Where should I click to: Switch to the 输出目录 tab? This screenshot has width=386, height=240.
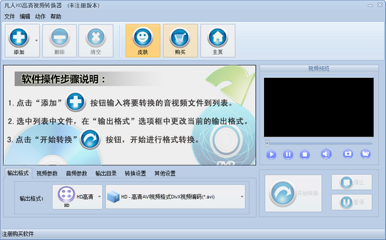[x=106, y=173]
